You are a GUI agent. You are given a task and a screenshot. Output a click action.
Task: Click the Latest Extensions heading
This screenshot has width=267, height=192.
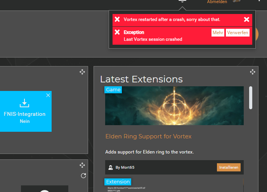coord(141,79)
